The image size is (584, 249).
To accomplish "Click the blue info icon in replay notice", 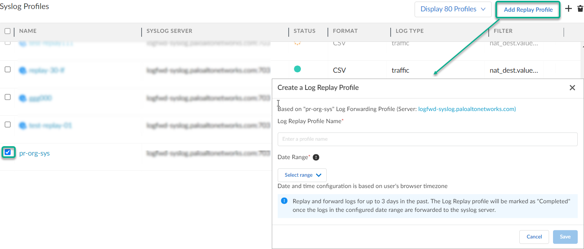I will (x=284, y=201).
